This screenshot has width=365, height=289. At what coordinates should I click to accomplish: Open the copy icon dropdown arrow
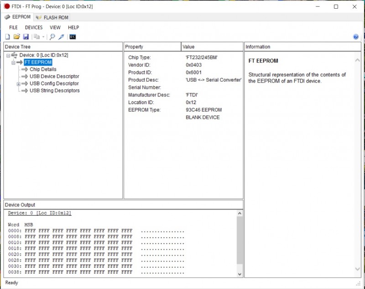coord(43,37)
